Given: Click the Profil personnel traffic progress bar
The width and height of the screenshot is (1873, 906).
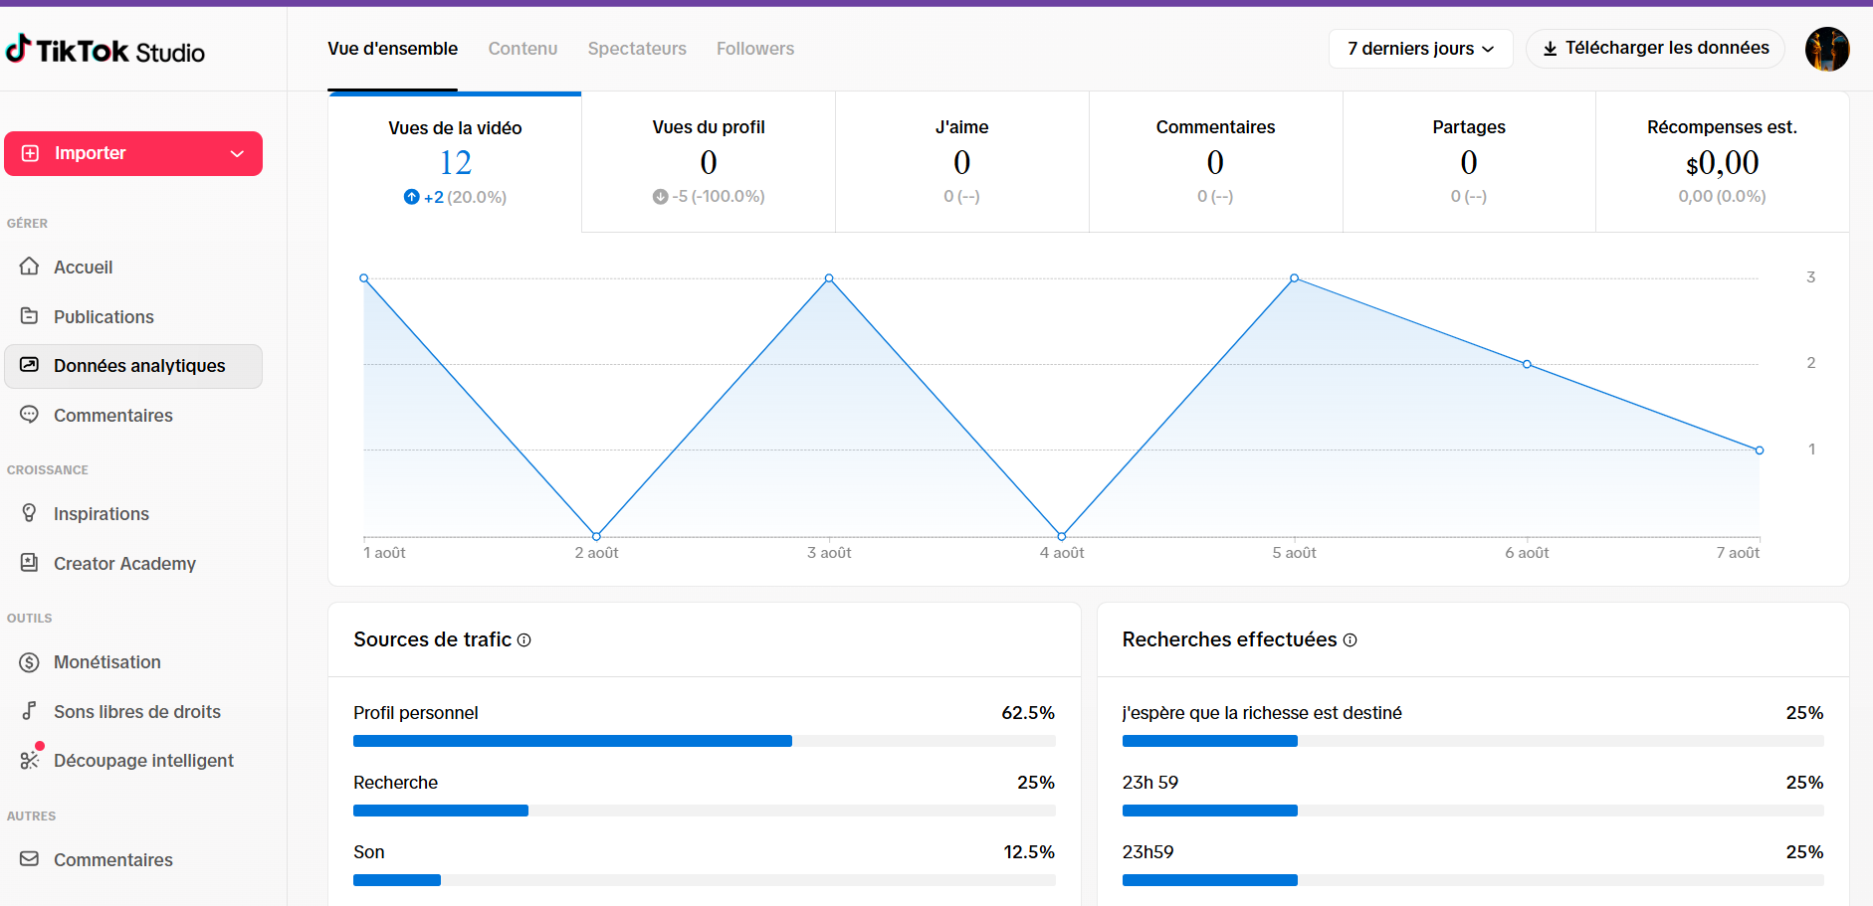Looking at the screenshot, I should [x=704, y=741].
